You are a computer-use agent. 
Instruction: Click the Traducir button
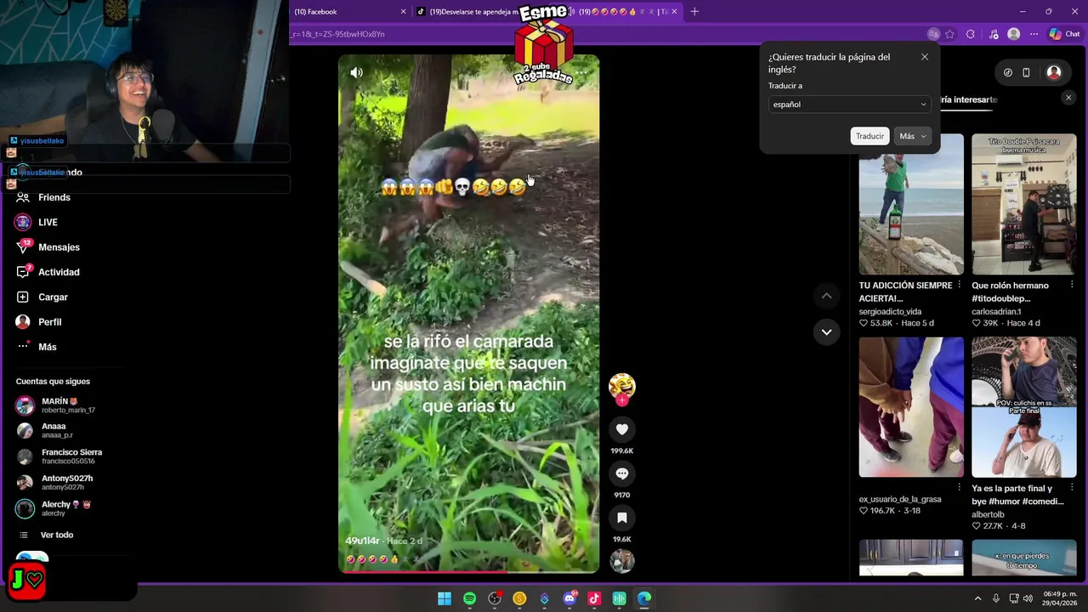click(x=870, y=136)
